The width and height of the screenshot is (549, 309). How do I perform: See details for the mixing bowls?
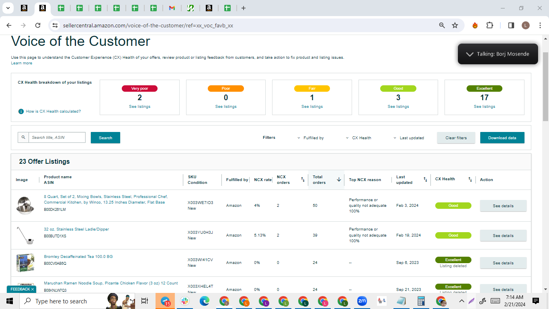click(503, 206)
